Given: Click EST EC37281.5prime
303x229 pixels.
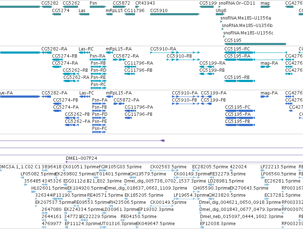Looking at the screenshot, I should point(267,199).
